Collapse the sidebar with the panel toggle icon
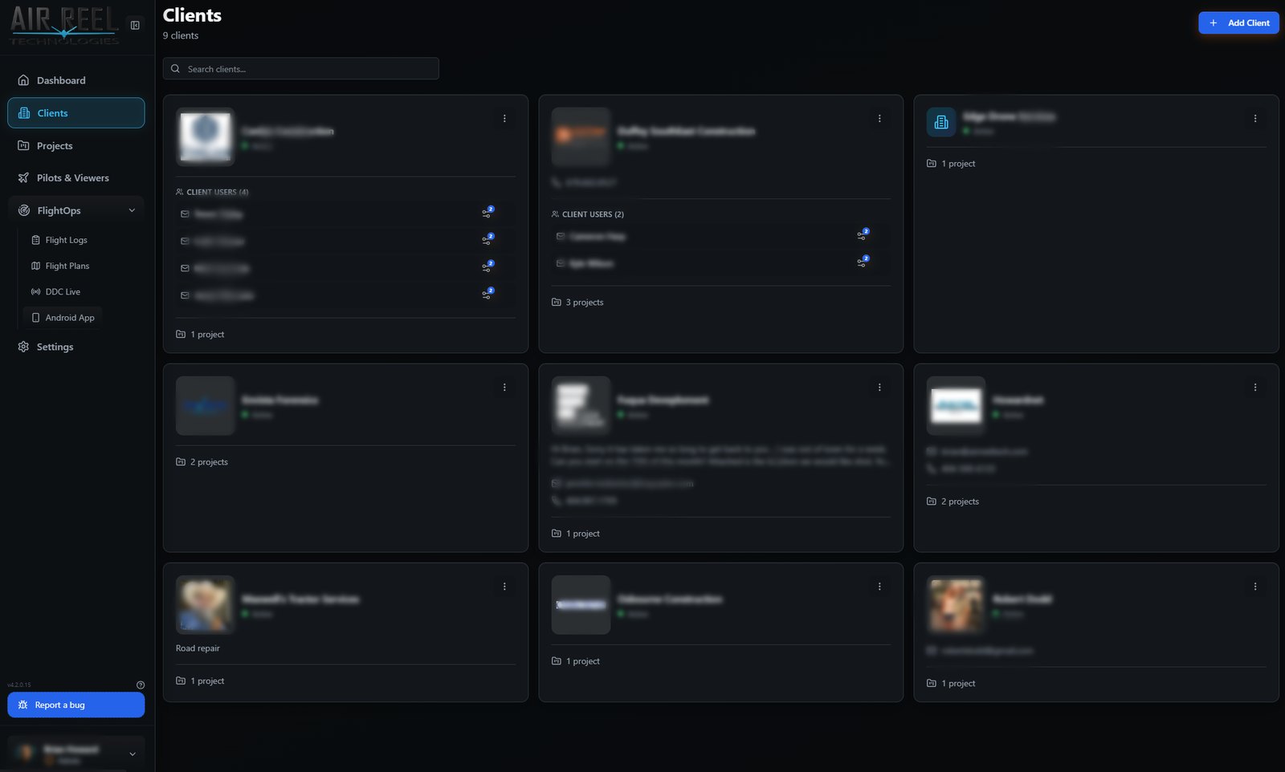Screen dimensions: 1285x772 (135, 25)
